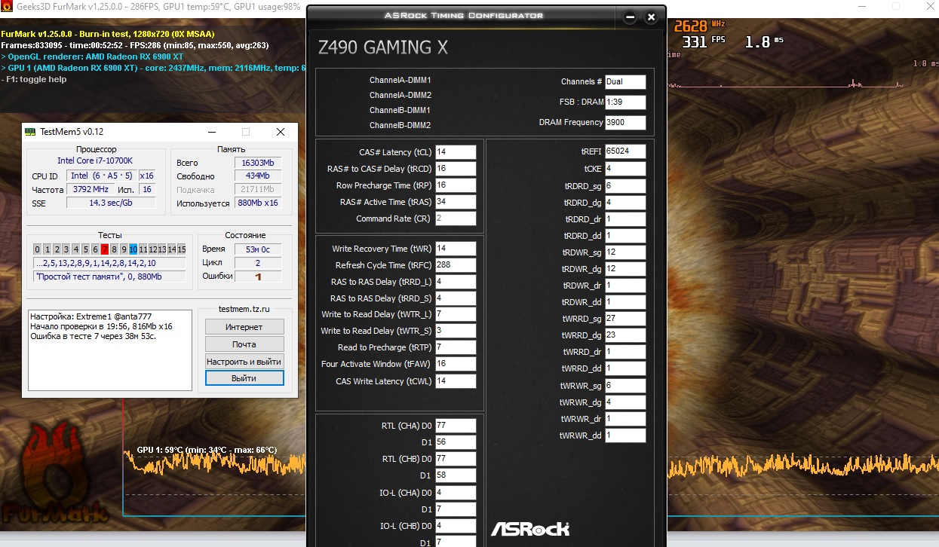The height and width of the screenshot is (547, 939).
Task: Click the DRAM Frequency field
Action: click(625, 122)
